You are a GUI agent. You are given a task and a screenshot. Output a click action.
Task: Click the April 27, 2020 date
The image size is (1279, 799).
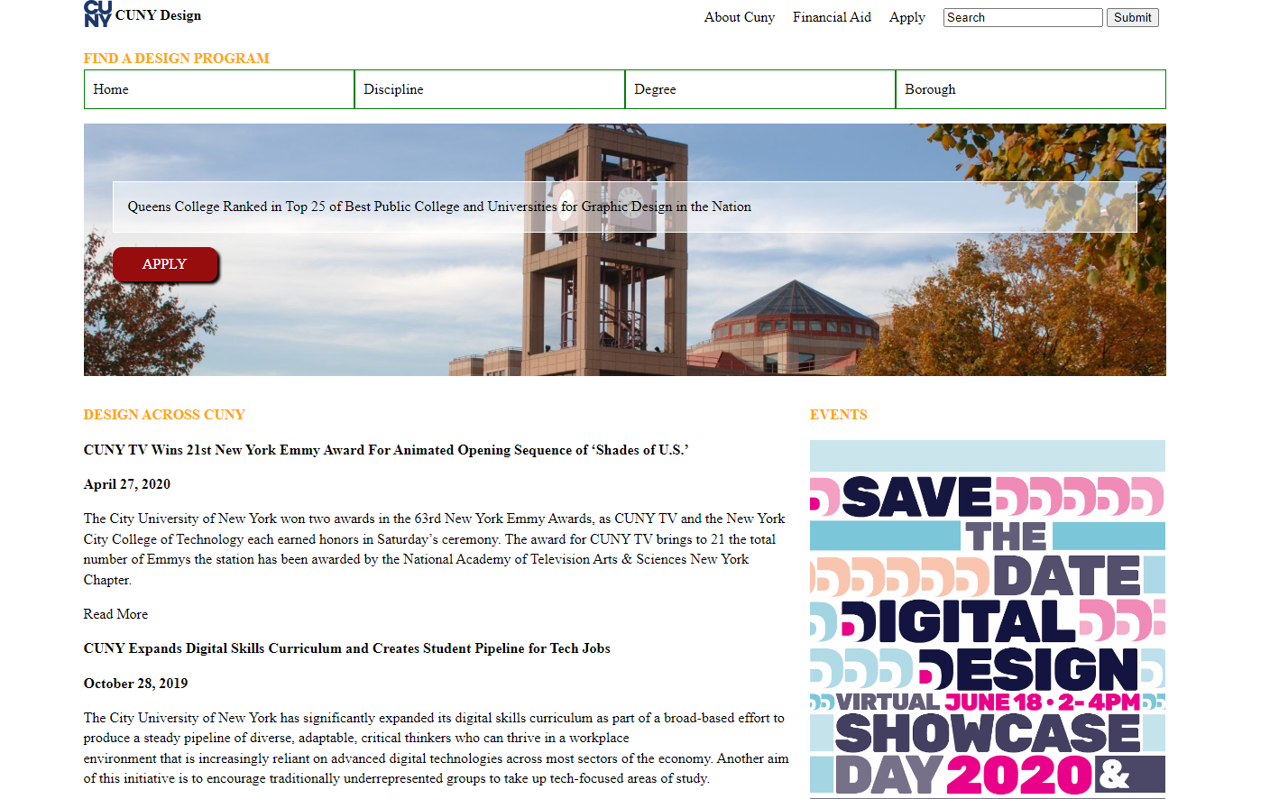click(127, 484)
